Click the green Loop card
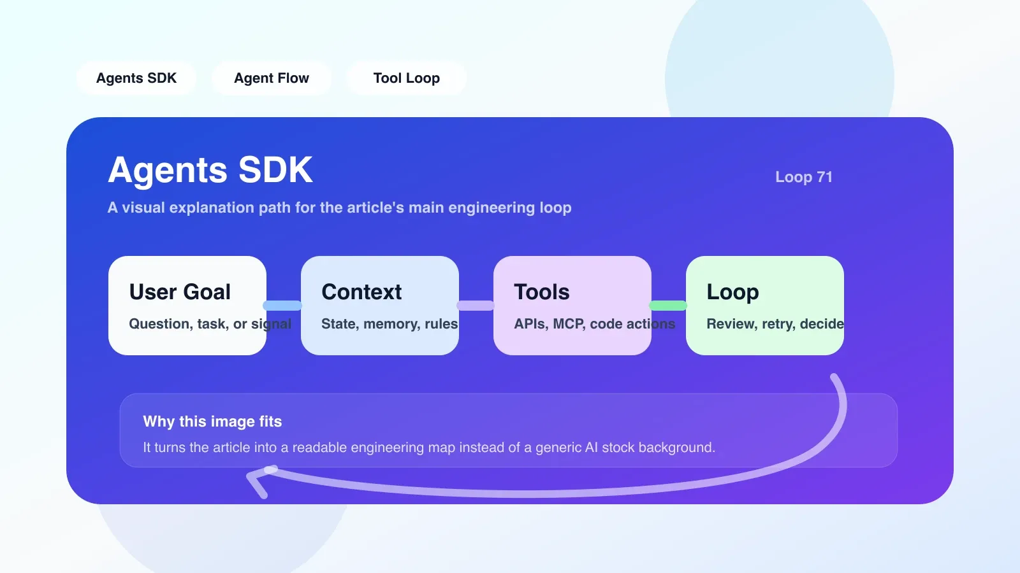 [x=765, y=306]
